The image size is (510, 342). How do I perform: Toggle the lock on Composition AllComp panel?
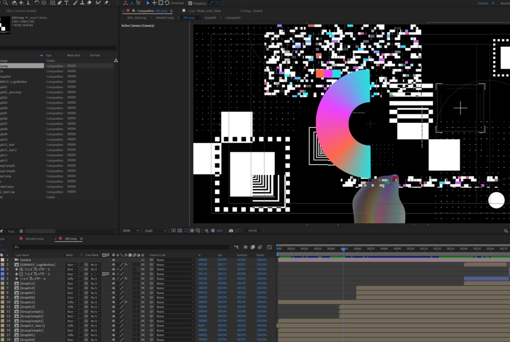133,10
